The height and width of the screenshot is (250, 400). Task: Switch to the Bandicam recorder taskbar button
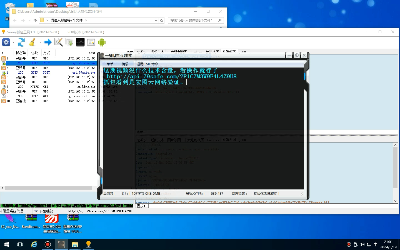[47, 244]
